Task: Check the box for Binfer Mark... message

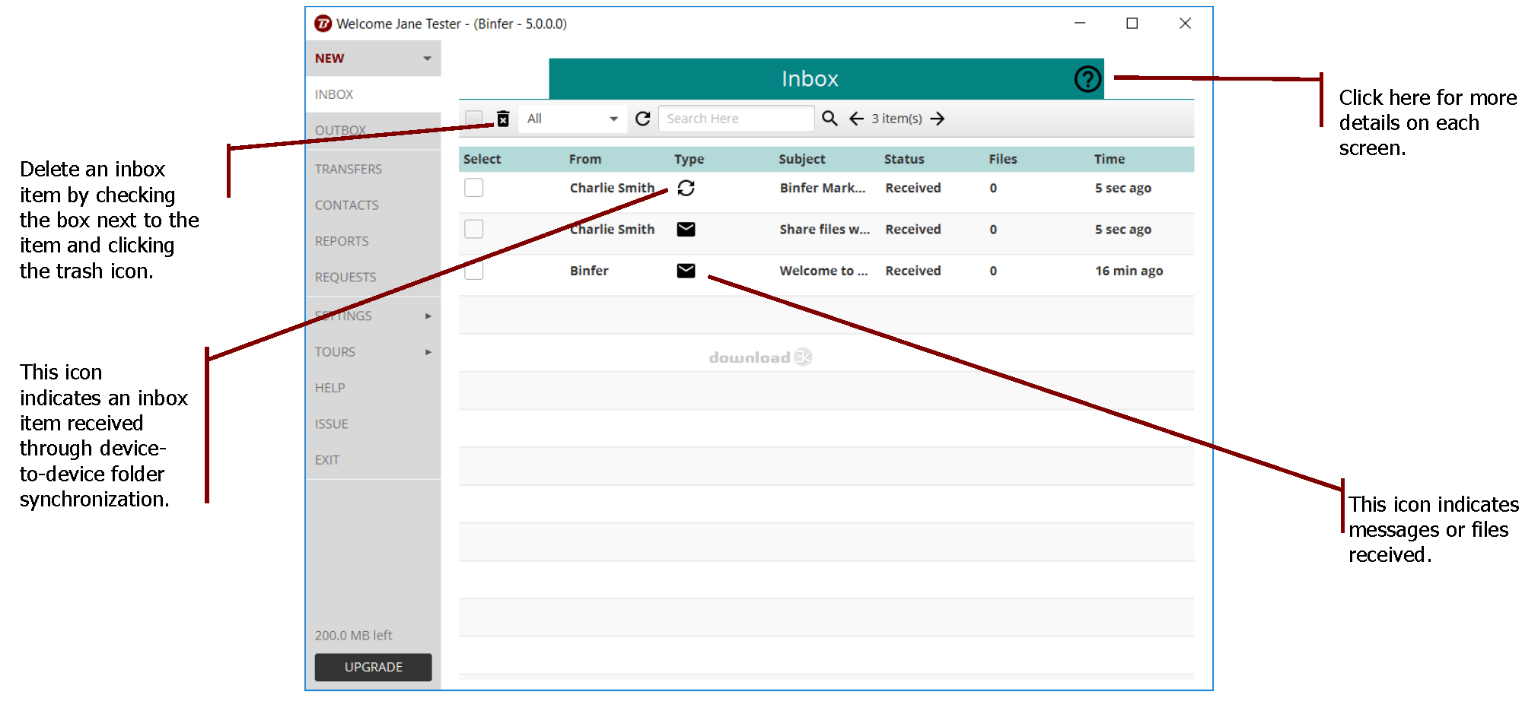Action: tap(474, 188)
